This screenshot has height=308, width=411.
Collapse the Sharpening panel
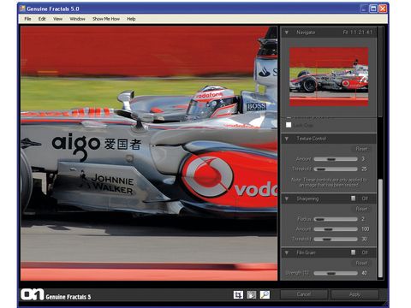pos(287,198)
